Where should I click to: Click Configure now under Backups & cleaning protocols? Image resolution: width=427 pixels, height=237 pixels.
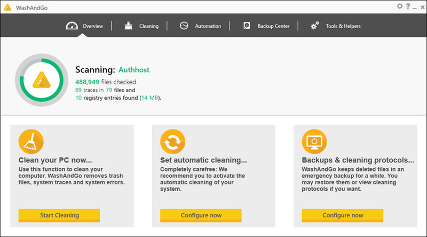tap(342, 215)
